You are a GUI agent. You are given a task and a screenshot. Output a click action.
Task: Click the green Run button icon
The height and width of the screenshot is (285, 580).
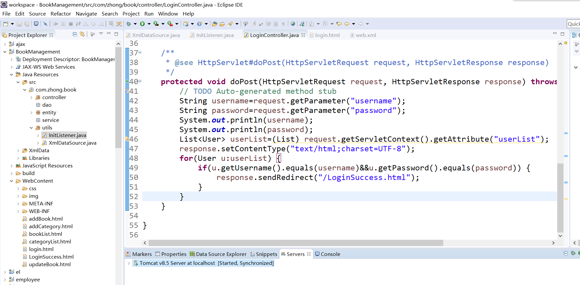click(x=142, y=24)
